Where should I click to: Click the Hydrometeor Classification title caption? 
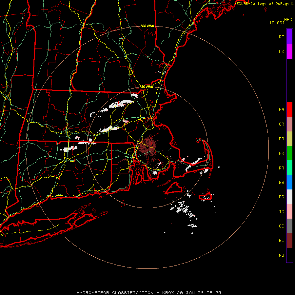(149, 293)
